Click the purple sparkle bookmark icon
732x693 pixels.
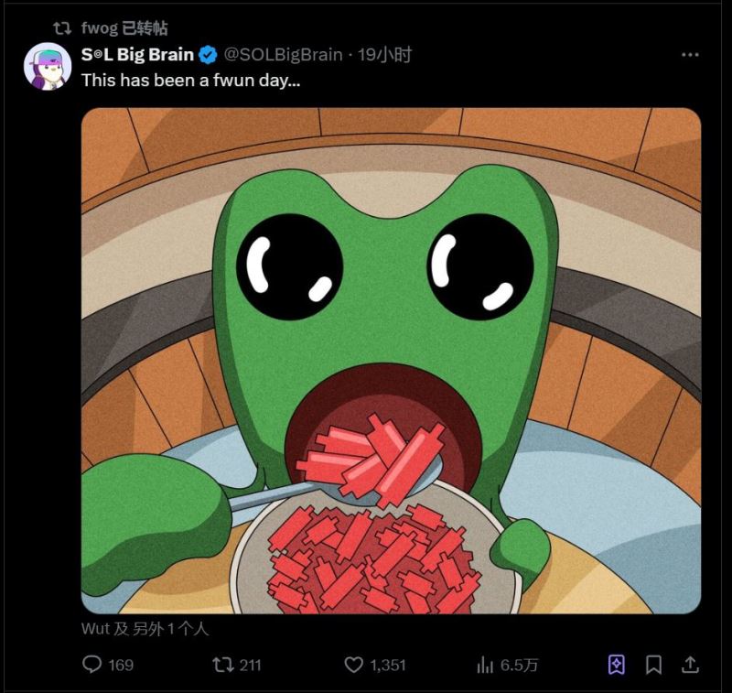(x=617, y=665)
